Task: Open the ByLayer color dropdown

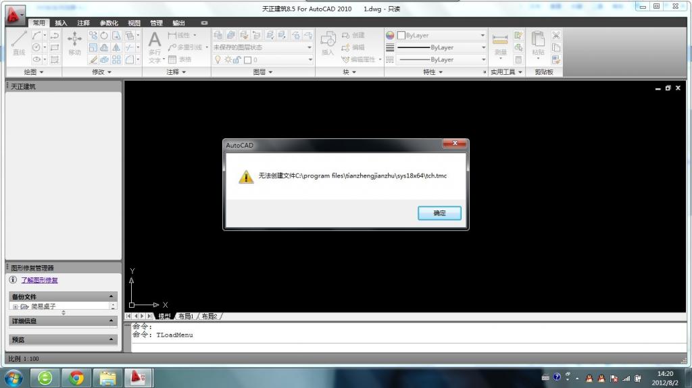Action: click(441, 35)
